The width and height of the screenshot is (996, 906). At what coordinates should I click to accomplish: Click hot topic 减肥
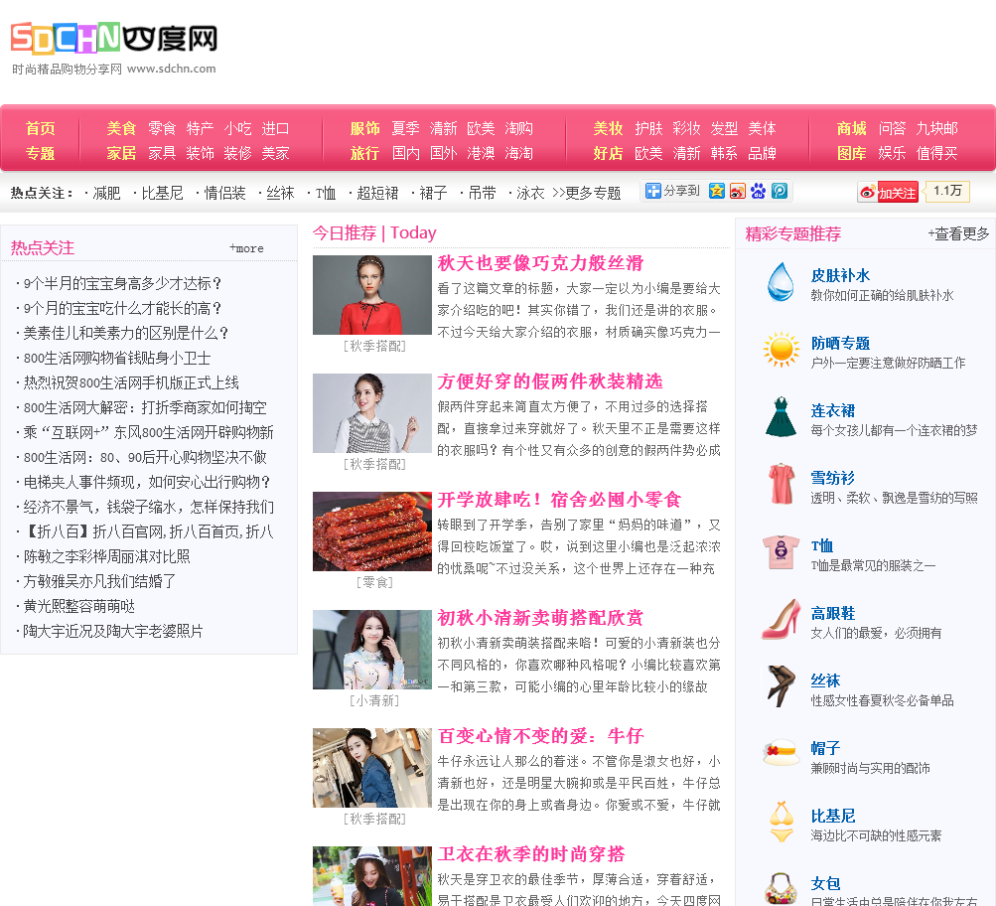[106, 193]
